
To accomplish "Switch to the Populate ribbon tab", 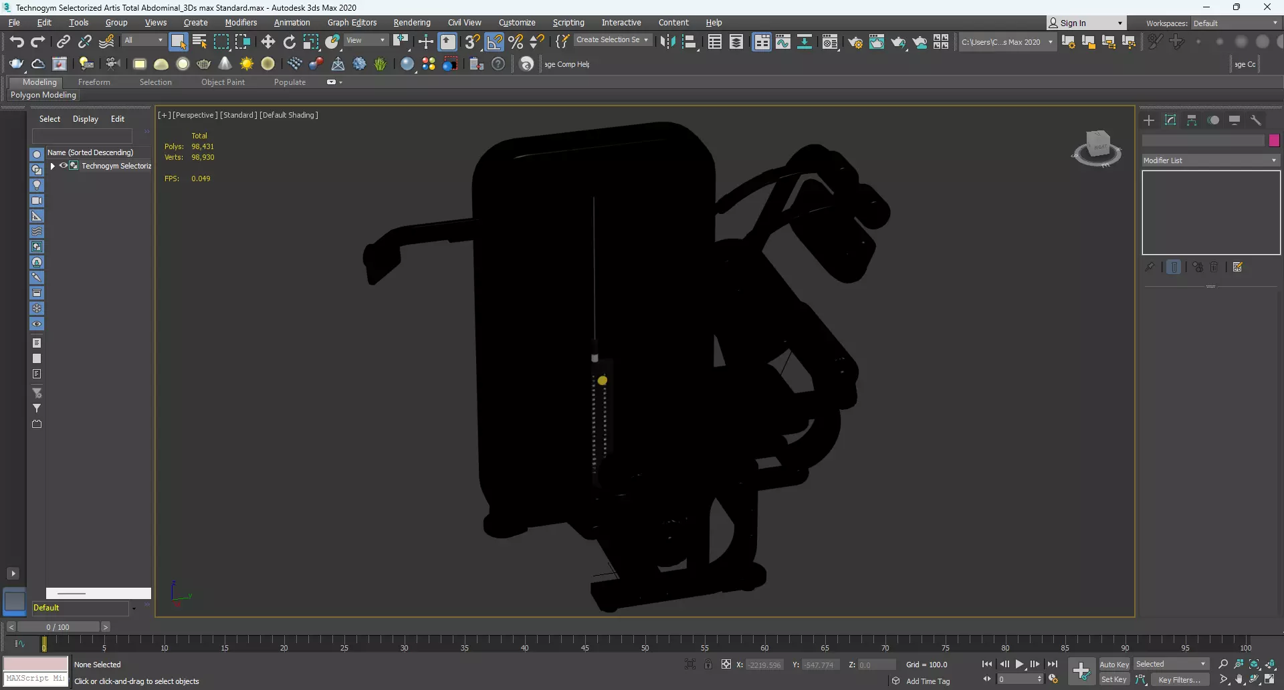I will pos(290,82).
